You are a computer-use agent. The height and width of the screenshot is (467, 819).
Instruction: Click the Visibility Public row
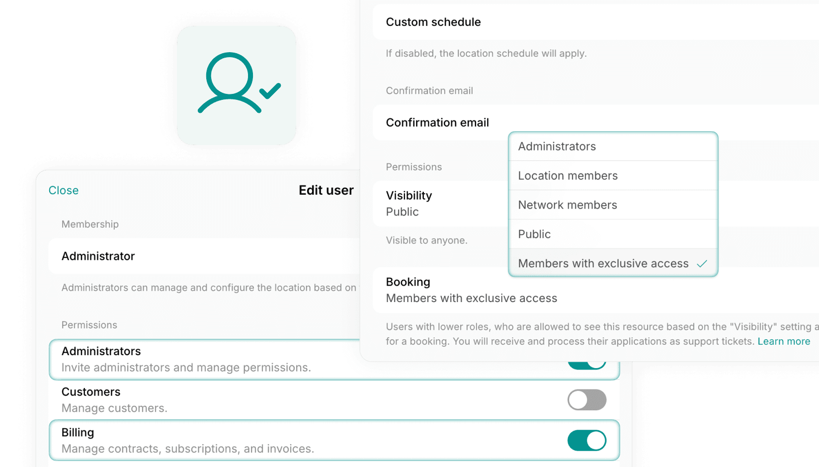[409, 203]
